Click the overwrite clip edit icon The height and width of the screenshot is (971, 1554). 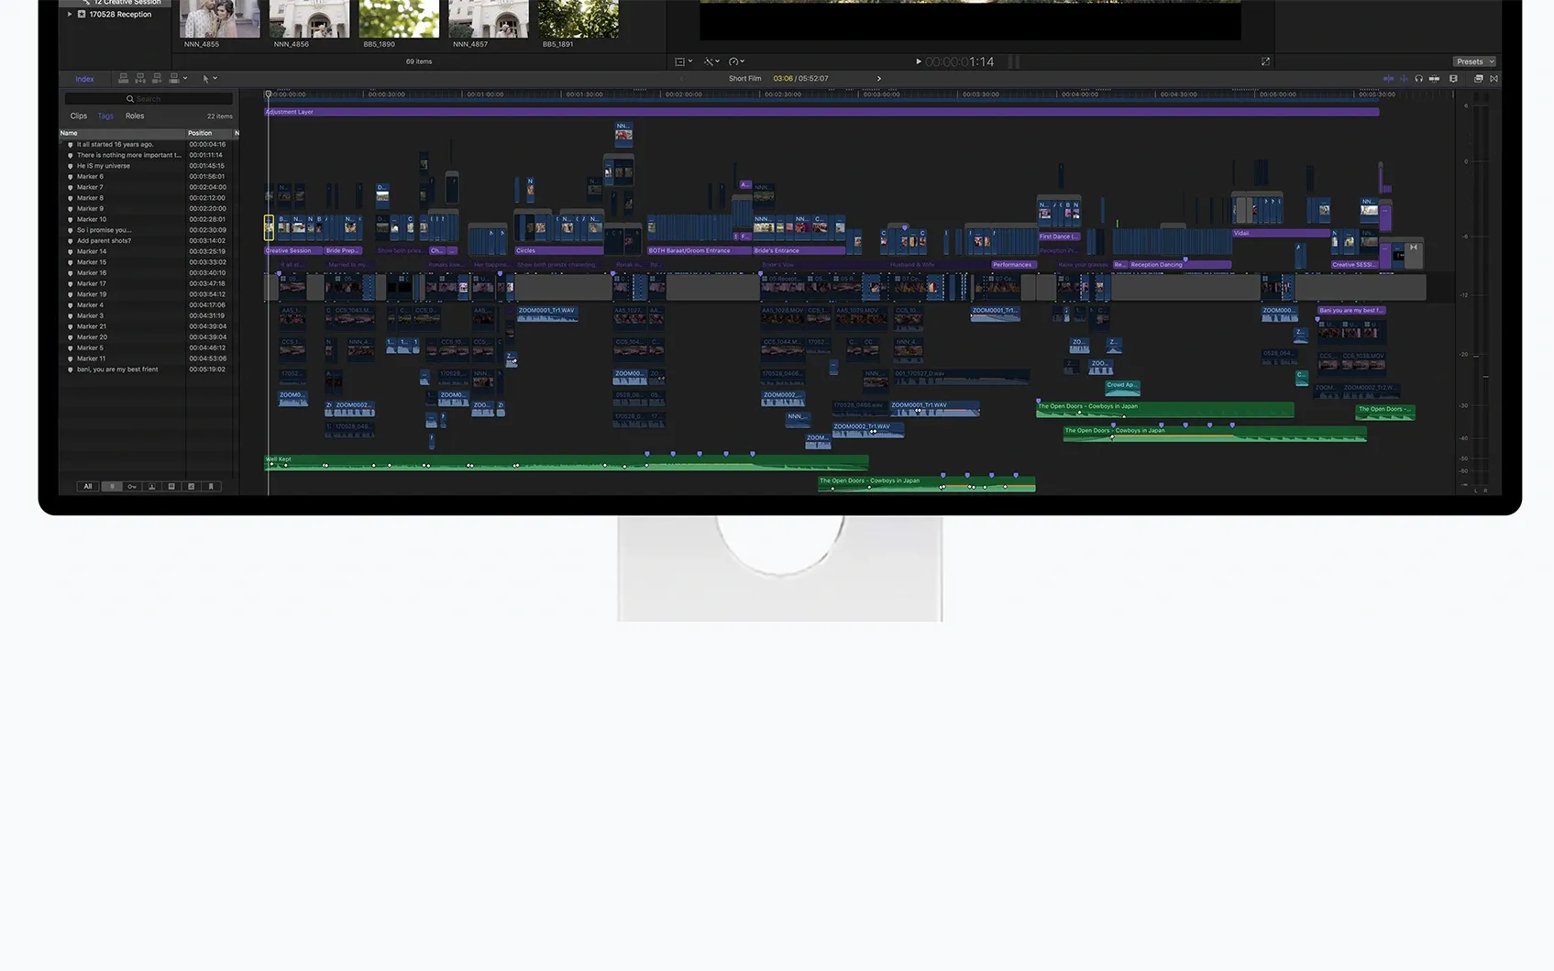pos(174,79)
